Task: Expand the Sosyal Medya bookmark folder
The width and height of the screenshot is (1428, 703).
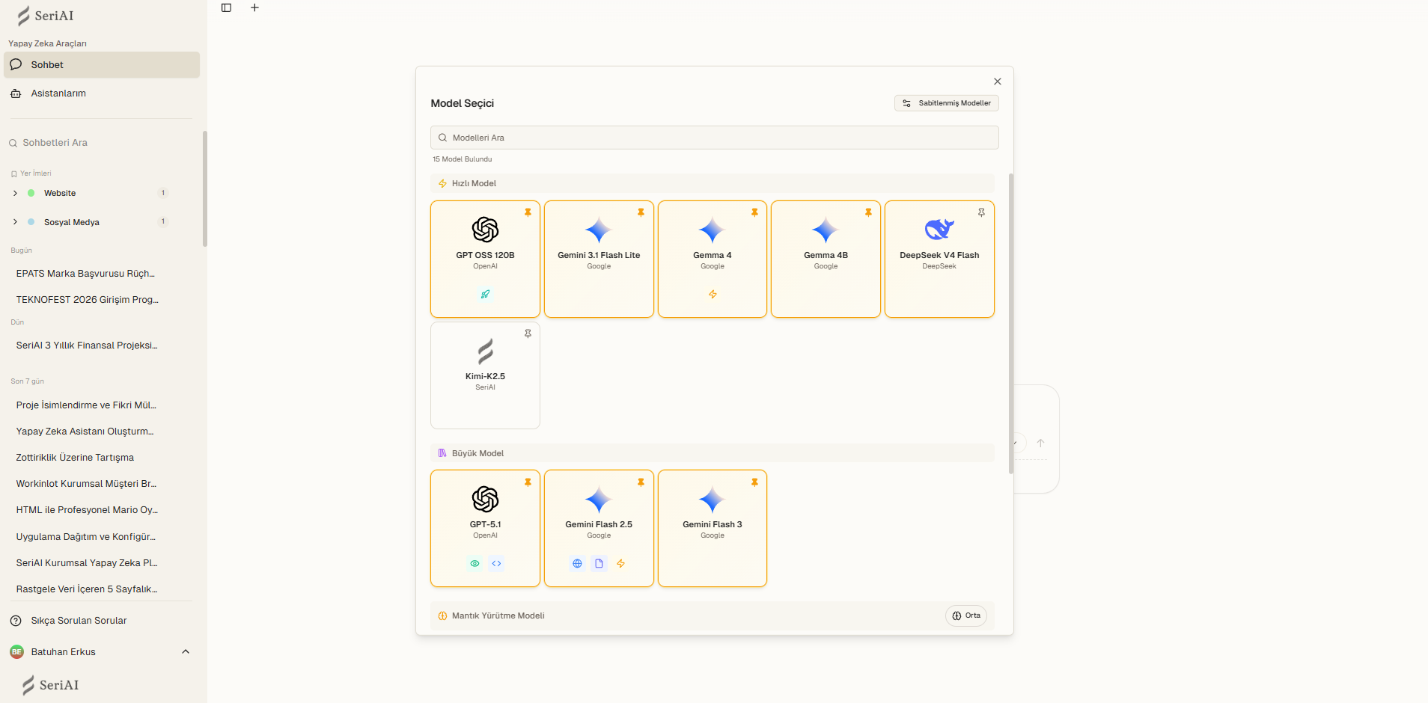Action: (x=15, y=221)
